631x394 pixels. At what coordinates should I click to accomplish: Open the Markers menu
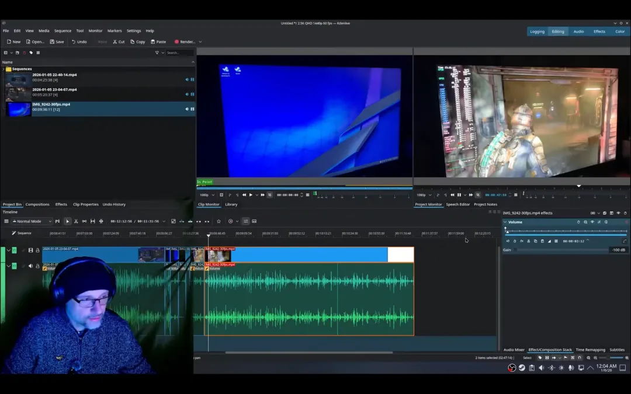[x=115, y=31]
